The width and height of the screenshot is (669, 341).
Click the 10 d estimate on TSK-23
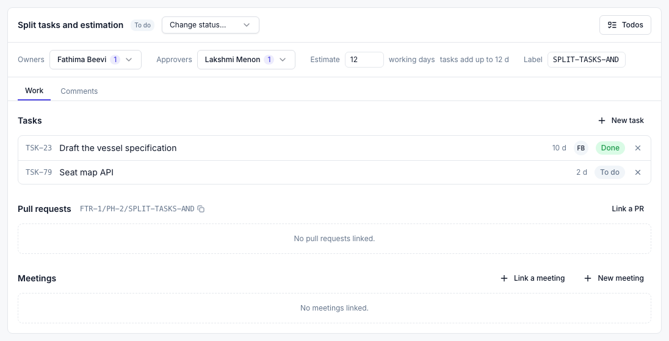pyautogui.click(x=559, y=148)
